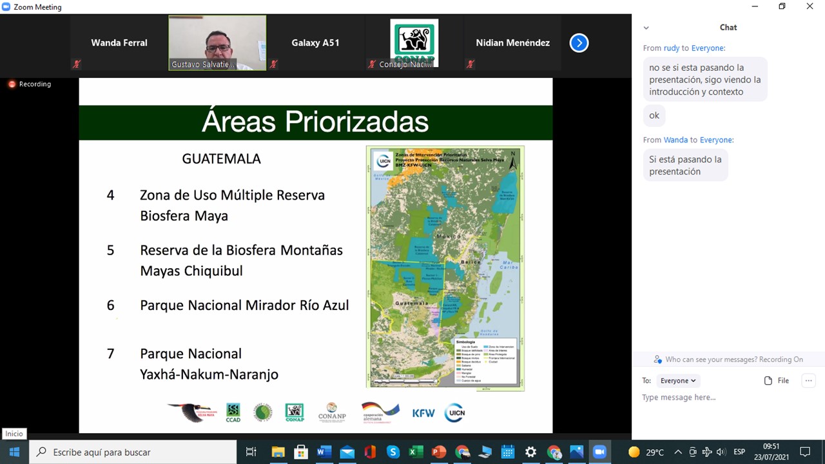Select Gustavo Salvatierra's video thumbnail
The image size is (825, 464).
click(217, 43)
